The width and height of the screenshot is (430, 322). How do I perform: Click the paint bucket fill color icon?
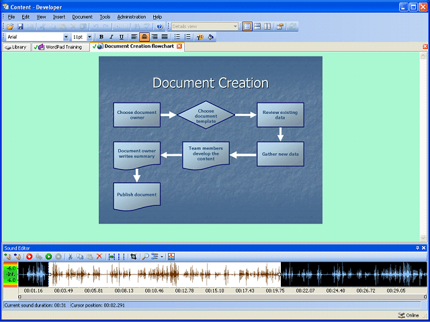pos(210,37)
